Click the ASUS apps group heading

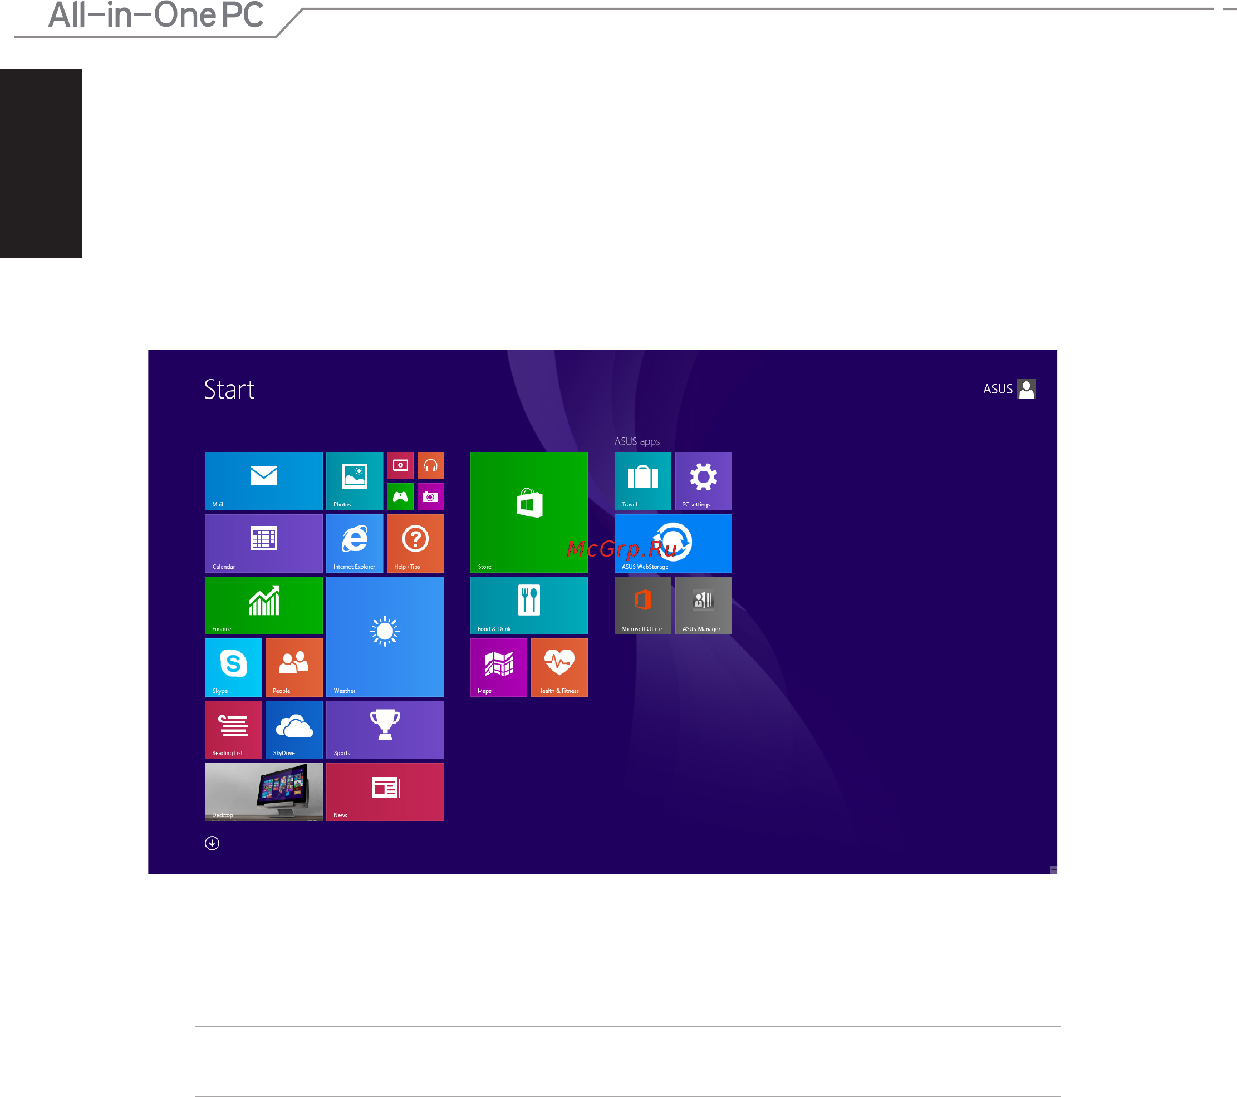(637, 441)
